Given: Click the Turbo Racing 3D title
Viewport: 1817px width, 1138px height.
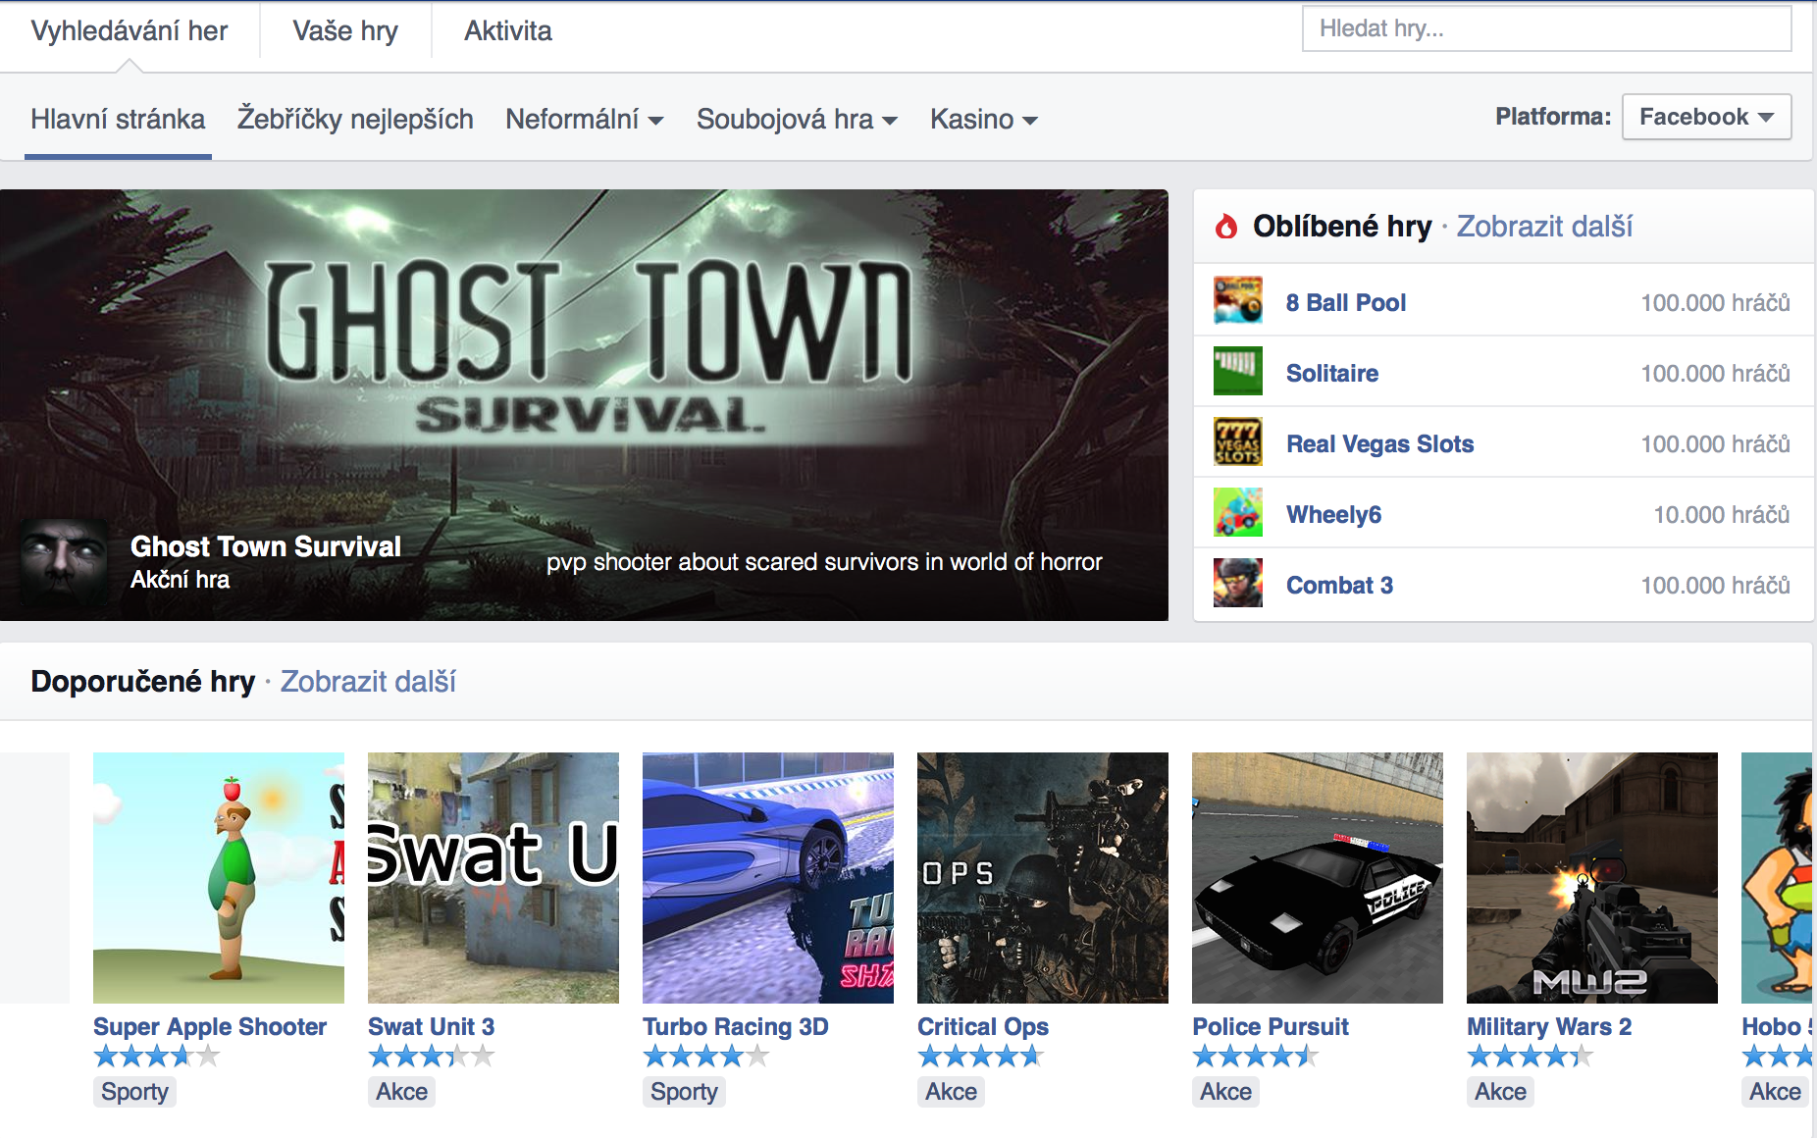Looking at the screenshot, I should pyautogui.click(x=736, y=1027).
